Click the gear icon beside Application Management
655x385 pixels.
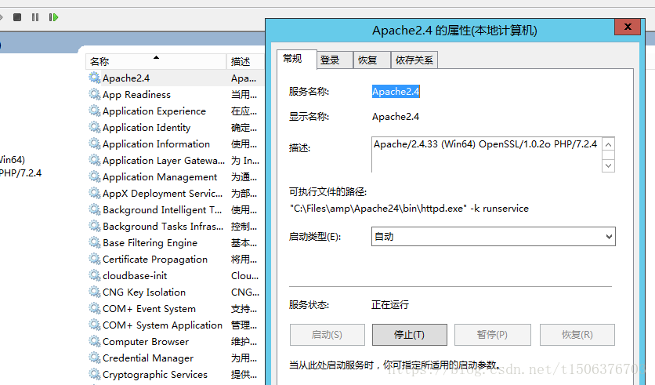point(94,176)
